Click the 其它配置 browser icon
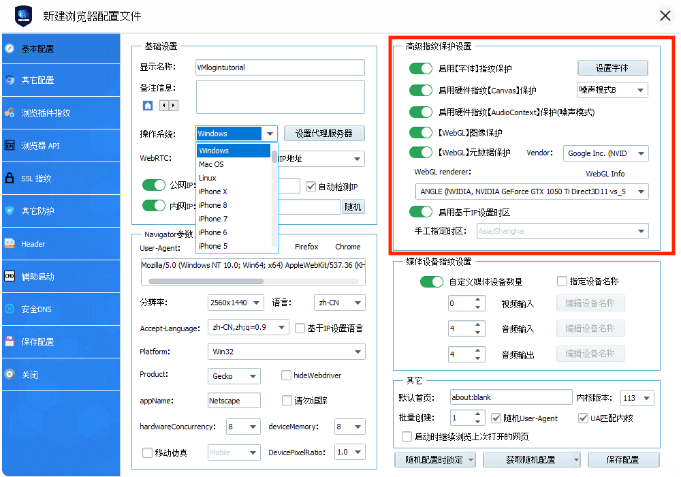The image size is (681, 477). coord(10,80)
